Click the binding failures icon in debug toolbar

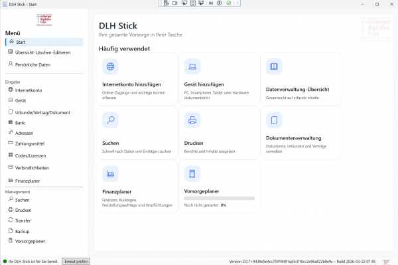[211, 3]
